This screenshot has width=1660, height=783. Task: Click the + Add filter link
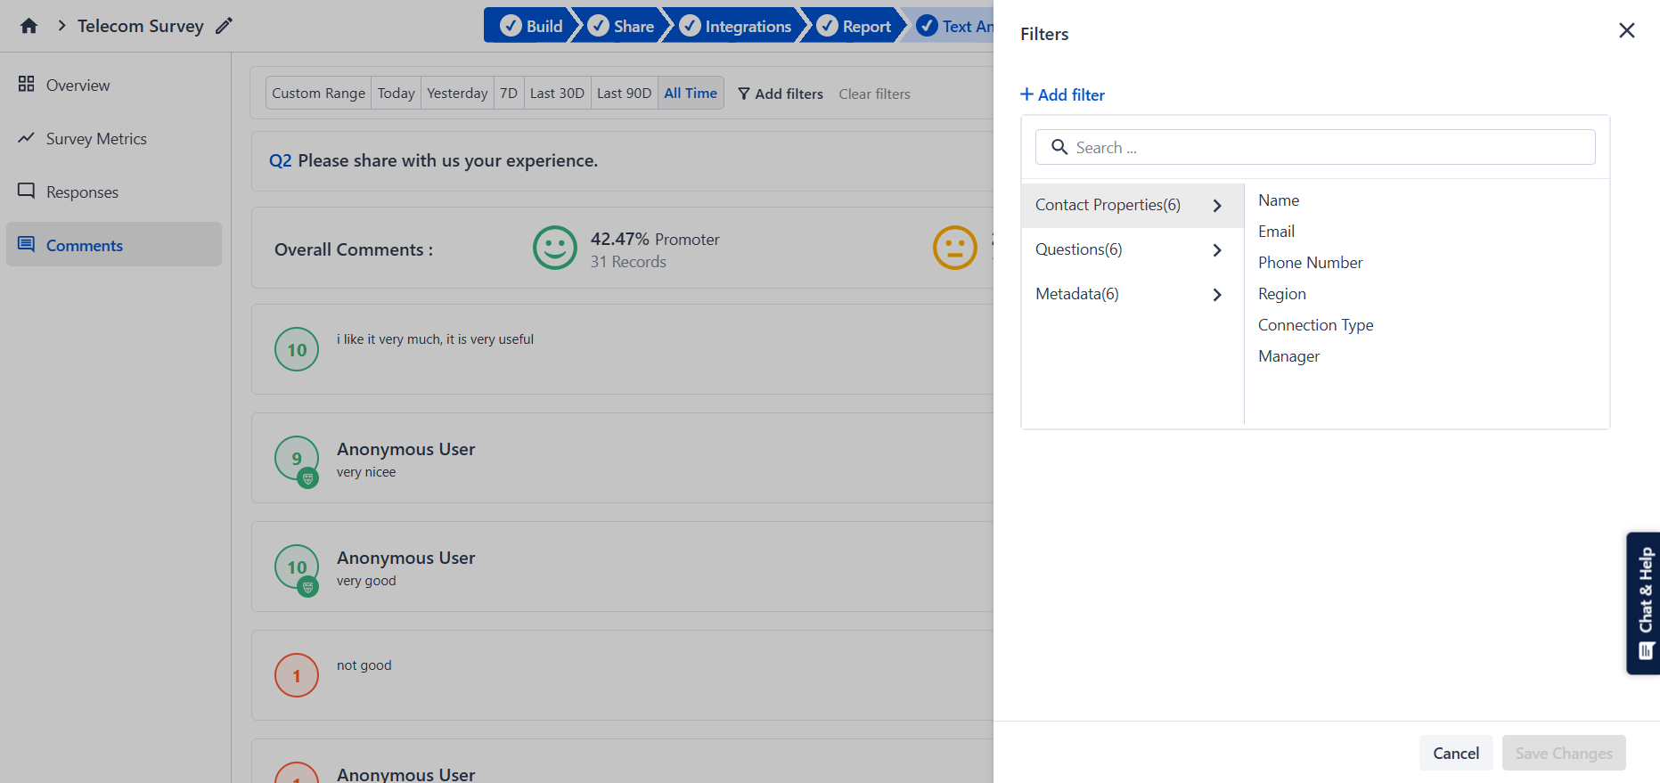[1062, 94]
